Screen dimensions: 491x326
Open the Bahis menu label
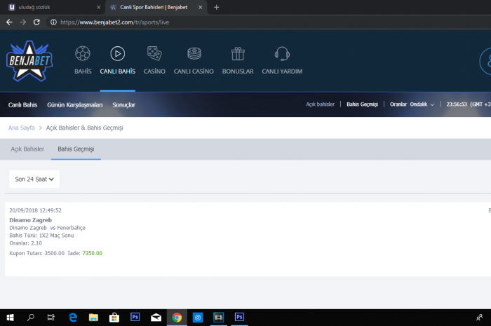(83, 72)
